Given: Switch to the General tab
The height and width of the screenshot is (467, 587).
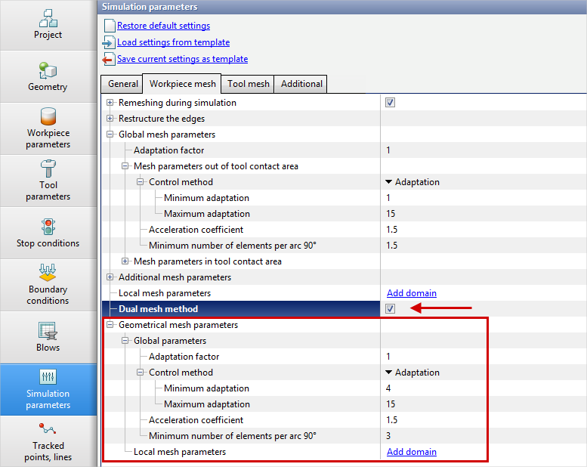Looking at the screenshot, I should click(122, 84).
